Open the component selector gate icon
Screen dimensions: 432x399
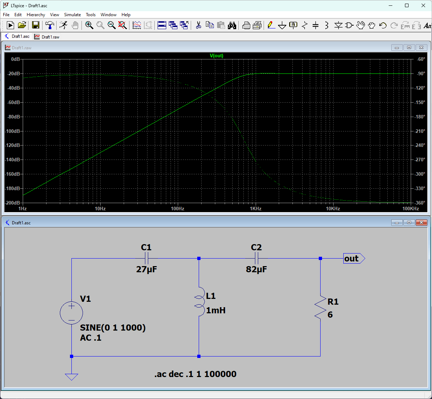tap(349, 25)
